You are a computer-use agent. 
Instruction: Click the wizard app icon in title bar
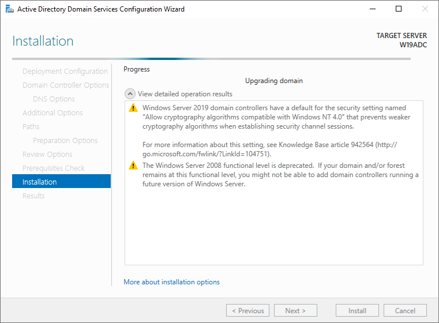tap(10, 9)
